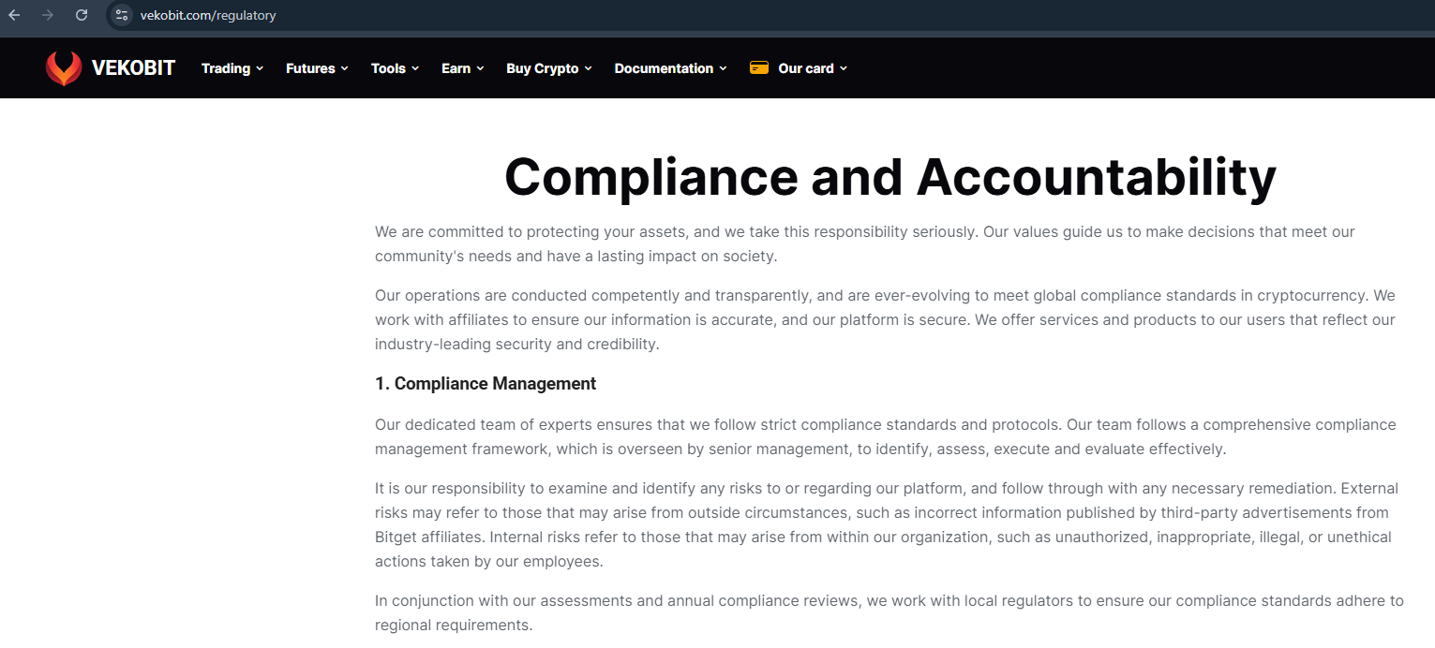Image resolution: width=1435 pixels, height=648 pixels.
Task: Expand the Documentation dropdown chevron
Action: point(723,68)
